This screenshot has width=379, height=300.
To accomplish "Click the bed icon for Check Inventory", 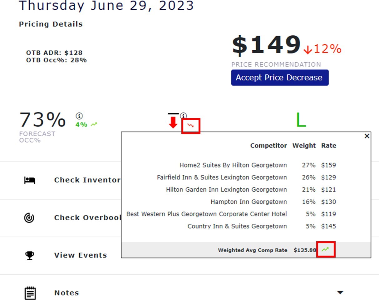I will [x=30, y=180].
